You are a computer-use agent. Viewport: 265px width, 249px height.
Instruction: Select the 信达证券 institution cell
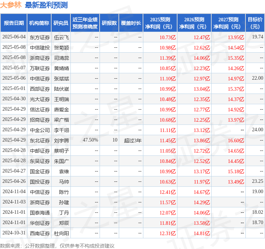[x=40, y=110]
